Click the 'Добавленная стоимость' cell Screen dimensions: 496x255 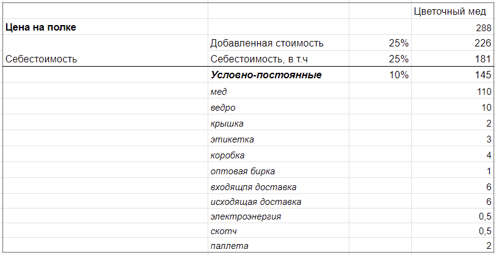[x=267, y=43]
